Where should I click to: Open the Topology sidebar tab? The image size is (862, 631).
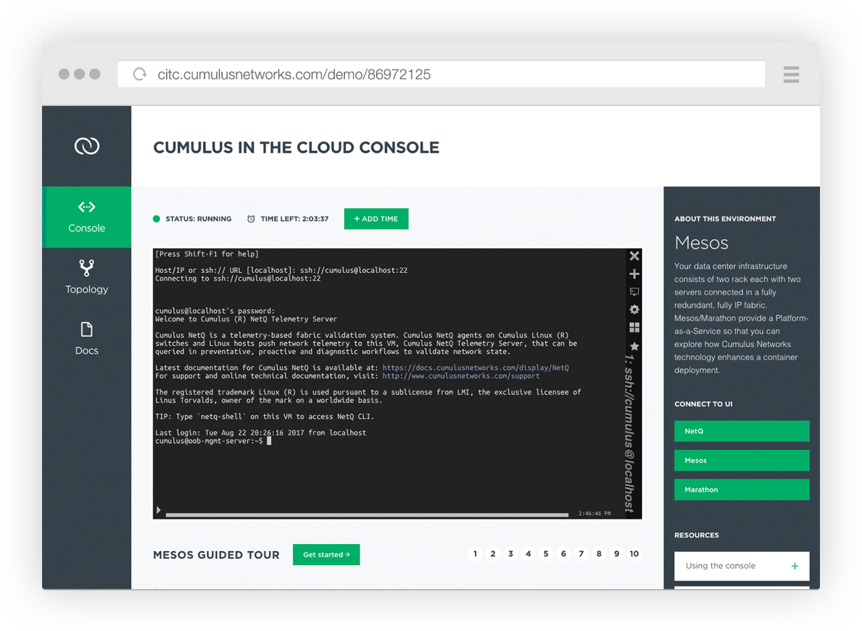point(87,278)
